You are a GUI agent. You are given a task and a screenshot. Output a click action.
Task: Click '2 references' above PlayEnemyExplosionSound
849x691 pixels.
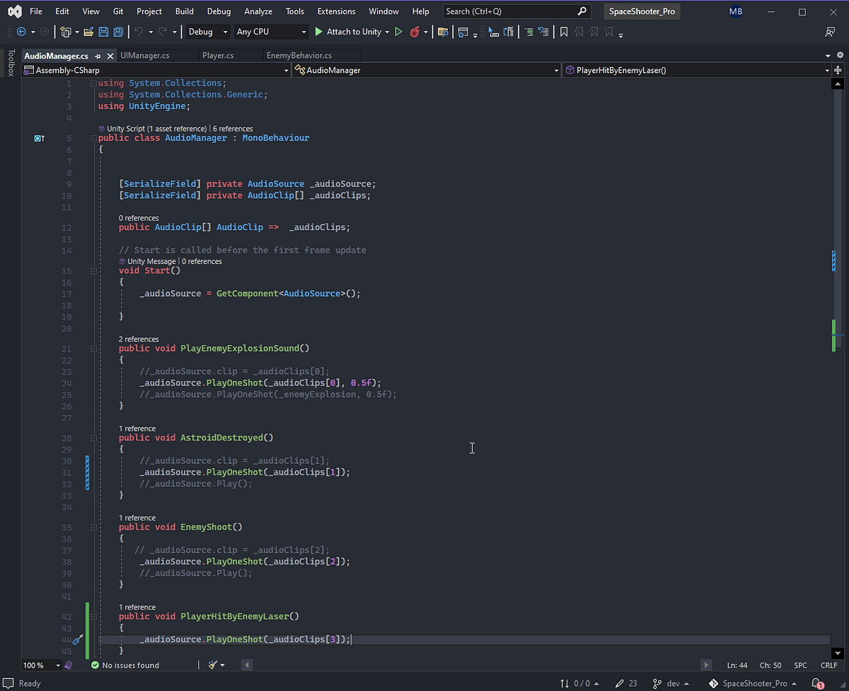coord(139,339)
